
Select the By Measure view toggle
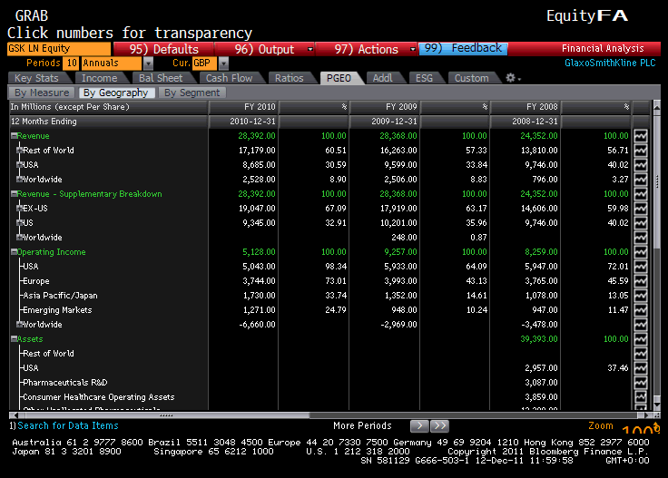(x=42, y=93)
